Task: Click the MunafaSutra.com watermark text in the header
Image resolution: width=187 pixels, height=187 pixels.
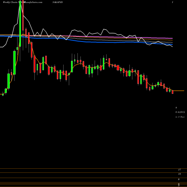Action: pyautogui.click(x=33, y=2)
